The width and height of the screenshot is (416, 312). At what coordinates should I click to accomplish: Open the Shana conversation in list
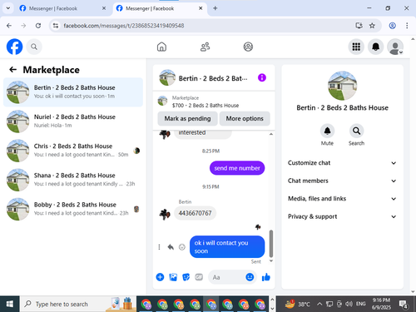click(73, 180)
